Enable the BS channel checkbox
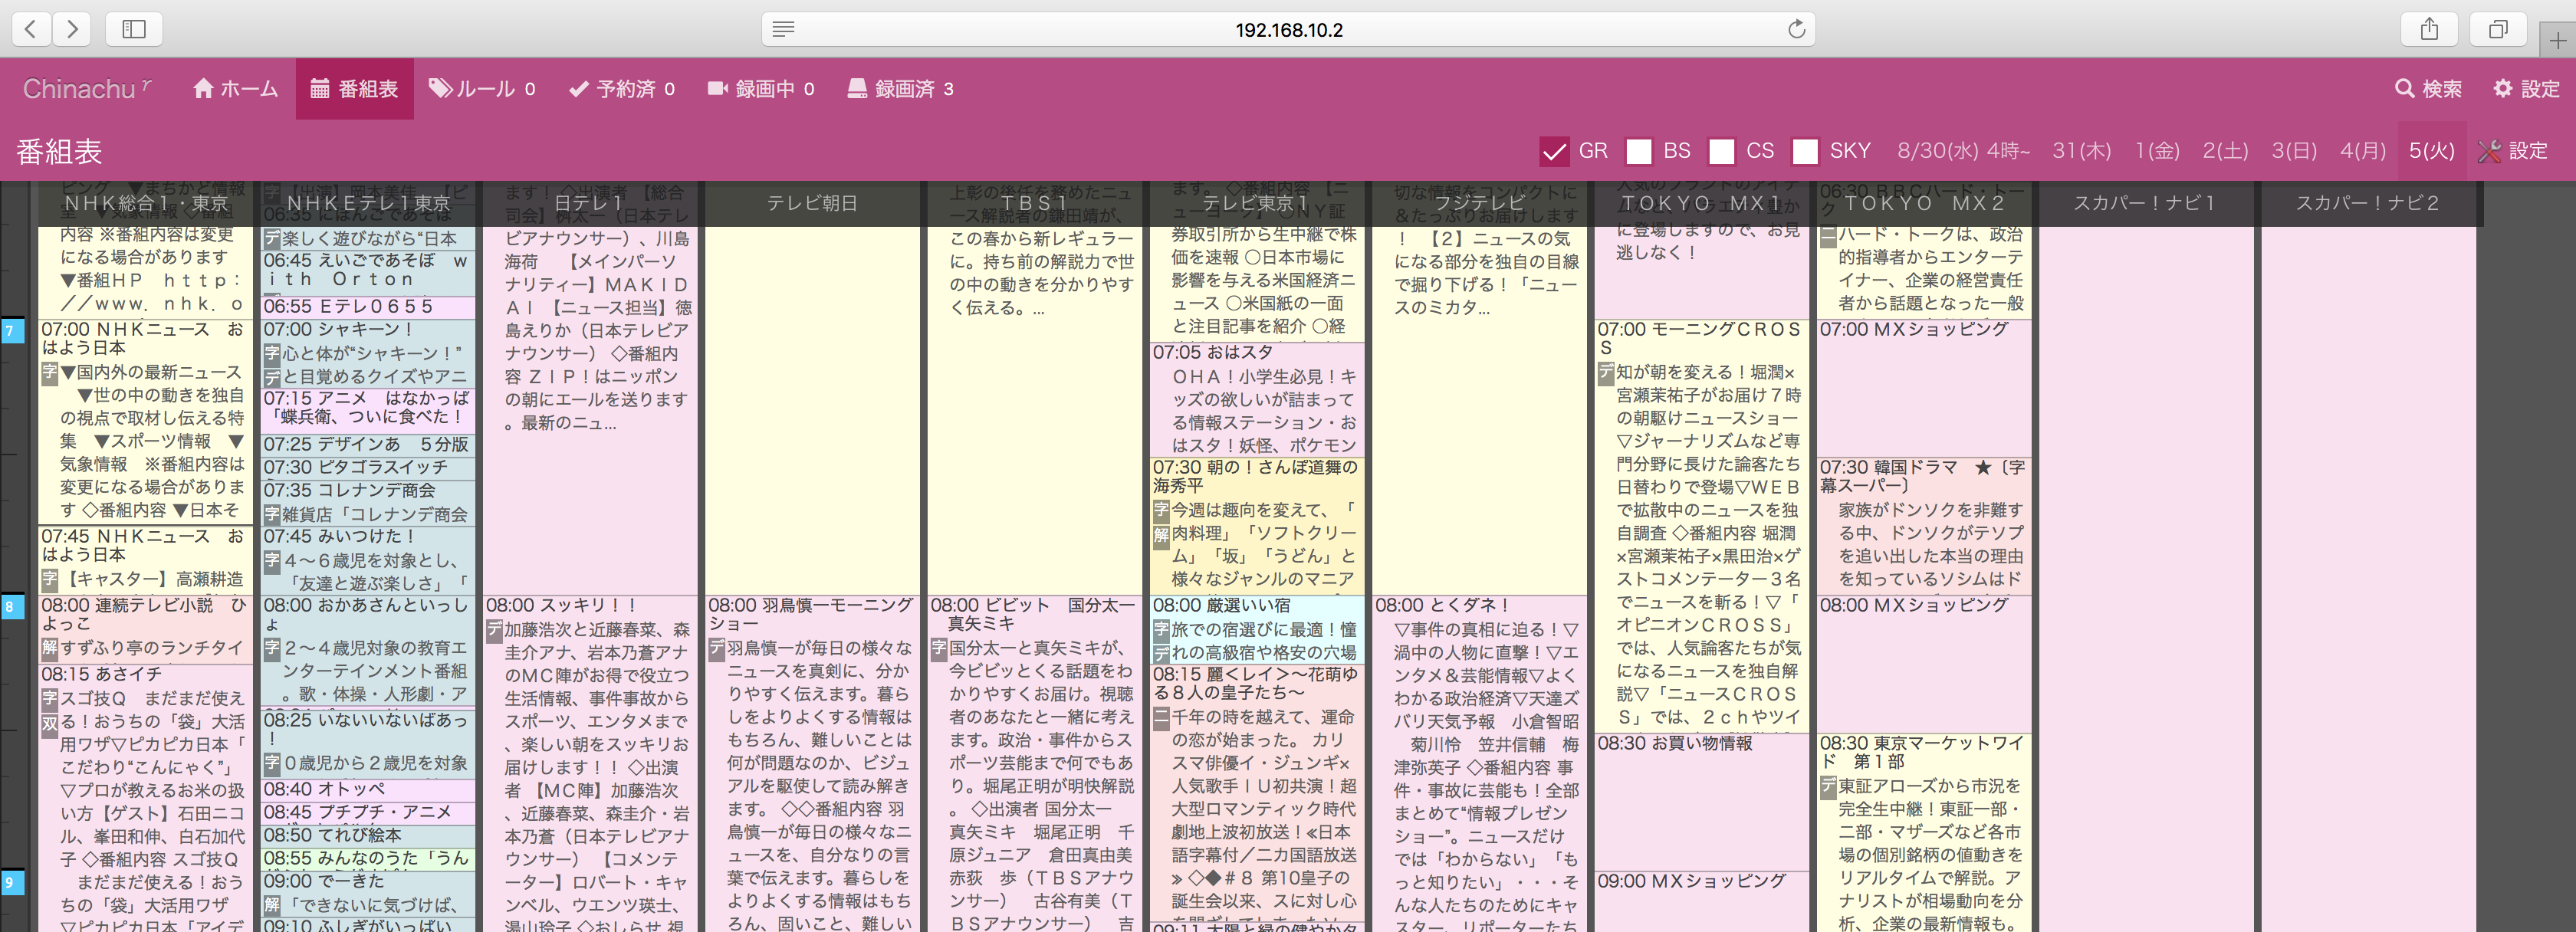The image size is (2576, 932). 1638,151
